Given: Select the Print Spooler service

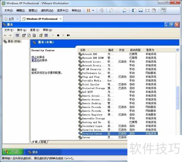Looking at the screenshot, I should click(118, 84).
